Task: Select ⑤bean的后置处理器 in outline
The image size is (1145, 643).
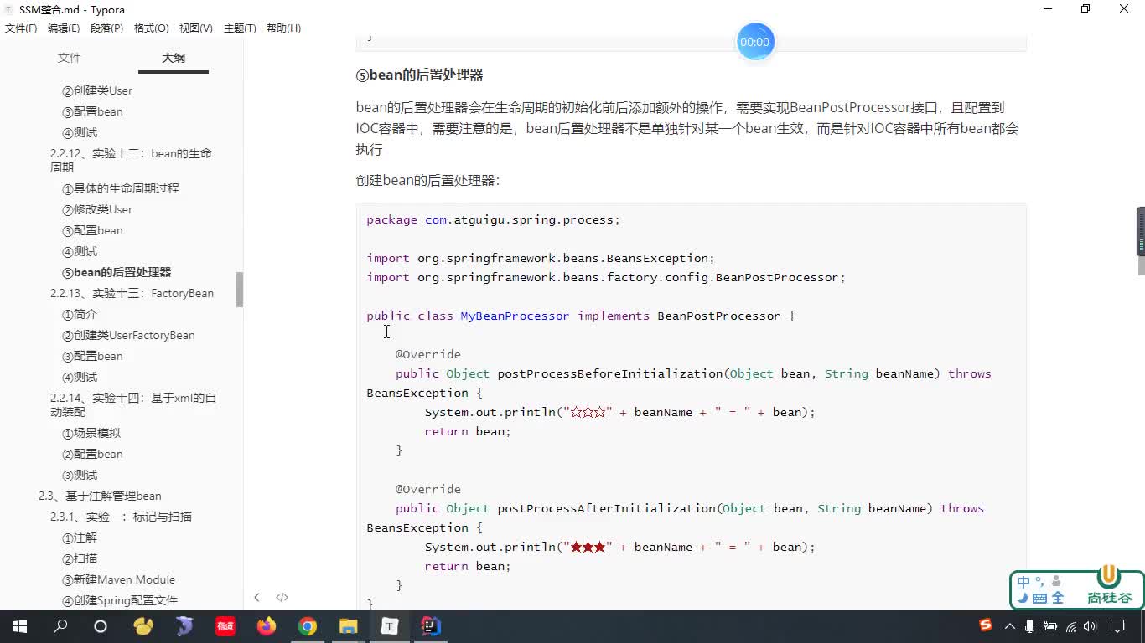Action: [117, 272]
